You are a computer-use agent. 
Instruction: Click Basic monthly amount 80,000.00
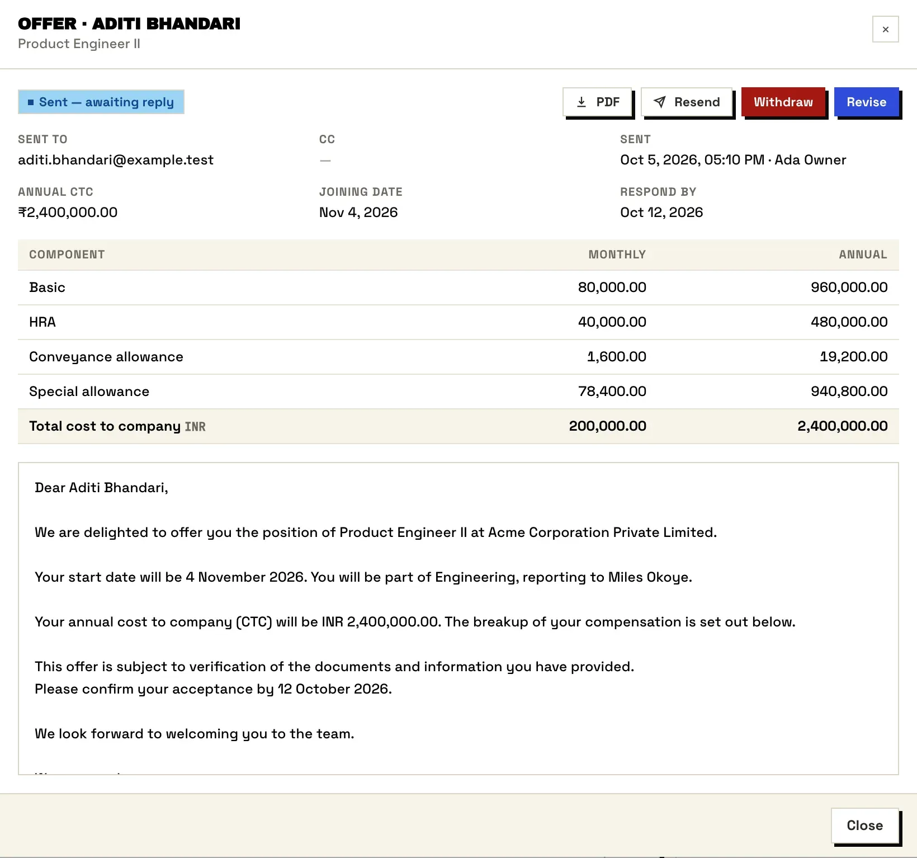tap(612, 287)
